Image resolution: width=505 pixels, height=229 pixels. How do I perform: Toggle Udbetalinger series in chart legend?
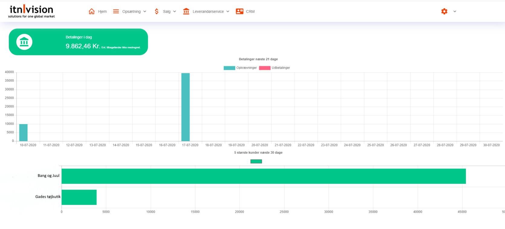click(x=265, y=68)
